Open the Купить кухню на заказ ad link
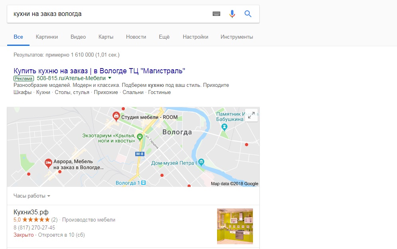This screenshot has height=249, width=397. (99, 71)
